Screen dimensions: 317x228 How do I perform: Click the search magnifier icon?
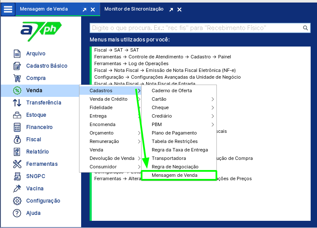pyautogui.click(x=306, y=28)
